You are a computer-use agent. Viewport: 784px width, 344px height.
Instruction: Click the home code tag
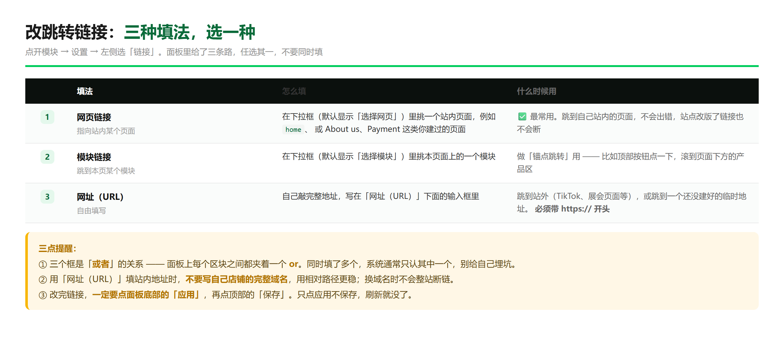pos(293,129)
